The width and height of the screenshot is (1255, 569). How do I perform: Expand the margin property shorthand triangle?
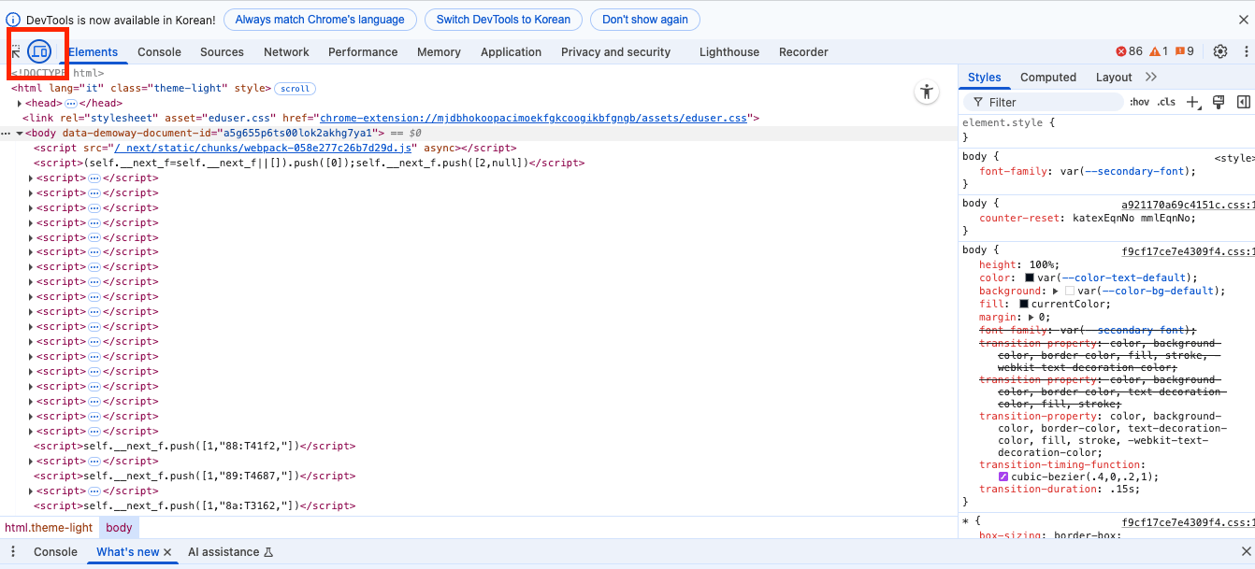coord(1031,318)
